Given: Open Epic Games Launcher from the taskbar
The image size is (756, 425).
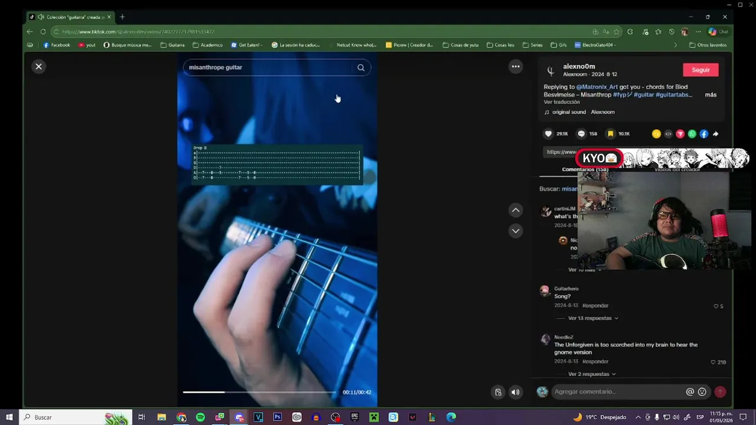Looking at the screenshot, I should (355, 417).
